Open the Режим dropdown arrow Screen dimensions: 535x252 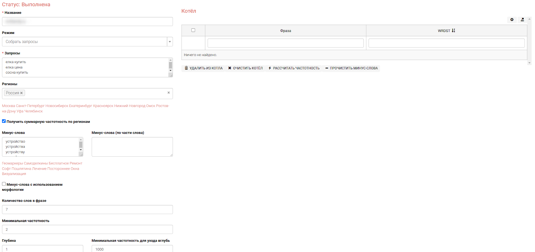(170, 42)
